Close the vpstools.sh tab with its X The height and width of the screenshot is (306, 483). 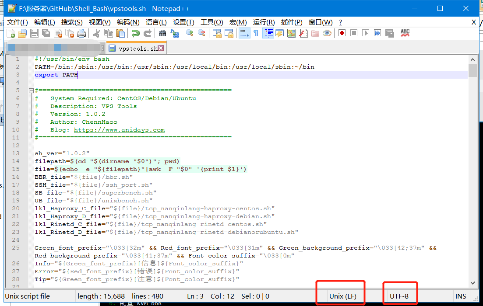point(161,48)
